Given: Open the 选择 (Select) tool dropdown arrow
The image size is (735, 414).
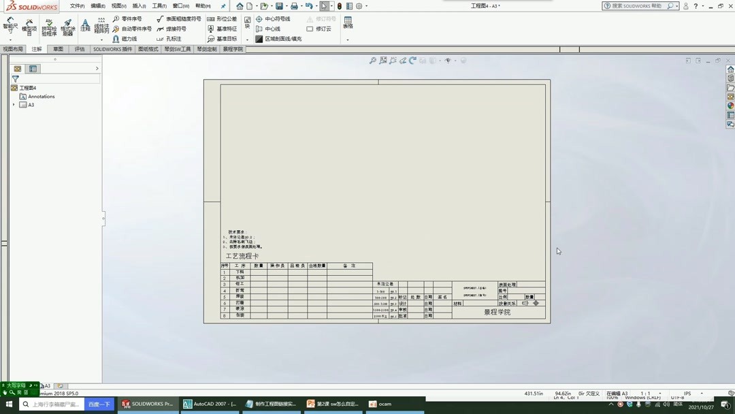Looking at the screenshot, I should (331, 6).
